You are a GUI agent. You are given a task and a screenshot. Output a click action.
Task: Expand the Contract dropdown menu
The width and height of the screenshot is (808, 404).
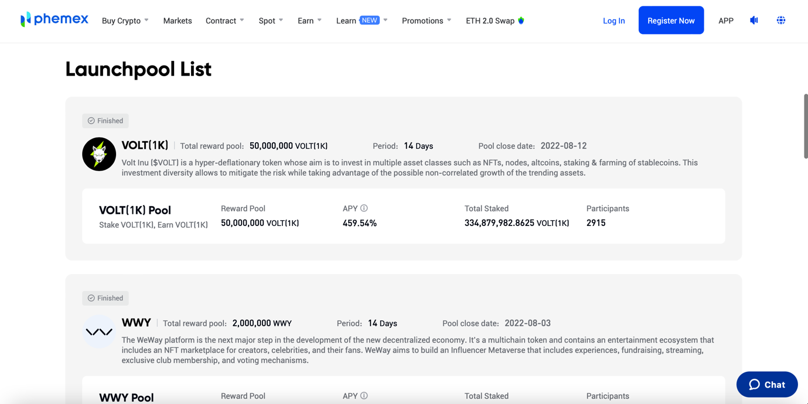click(x=224, y=20)
